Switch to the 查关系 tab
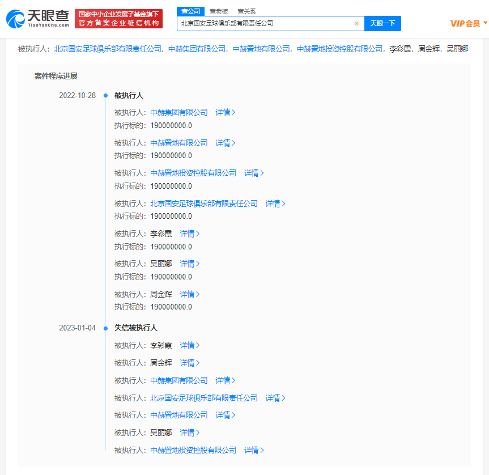The image size is (489, 475). (246, 11)
